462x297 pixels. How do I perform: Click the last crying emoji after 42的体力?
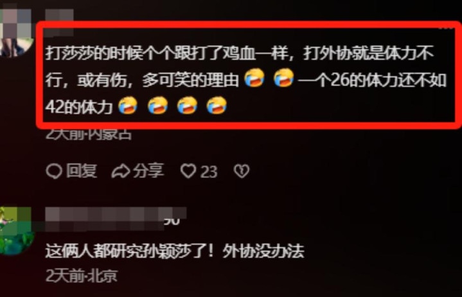[217, 105]
